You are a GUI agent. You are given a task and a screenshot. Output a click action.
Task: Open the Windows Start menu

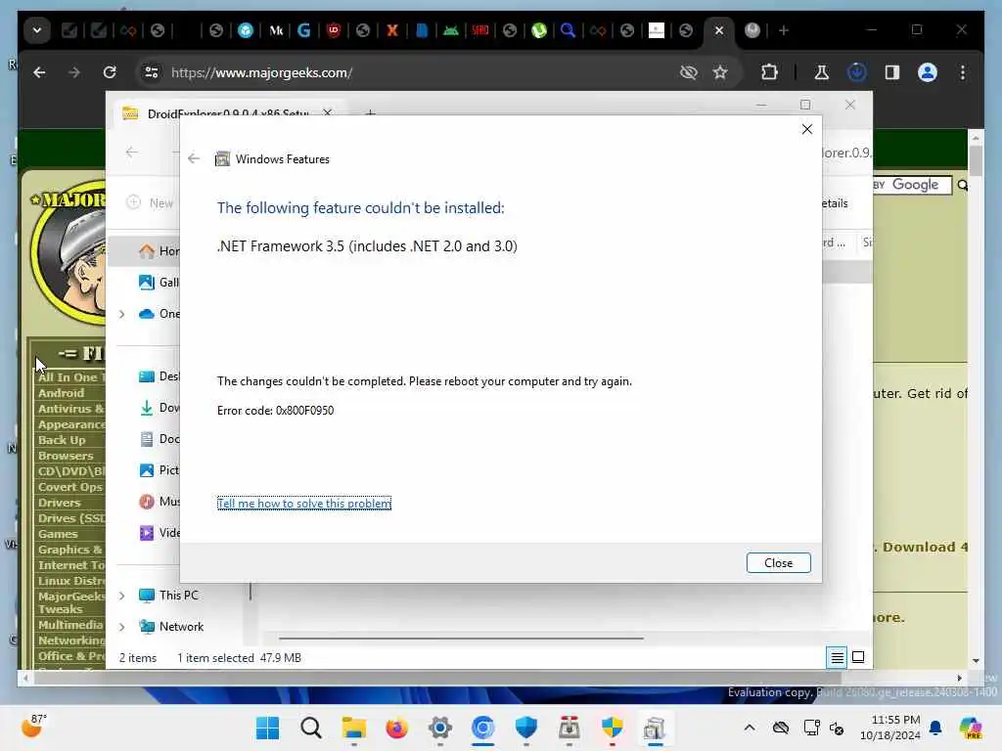point(267,728)
